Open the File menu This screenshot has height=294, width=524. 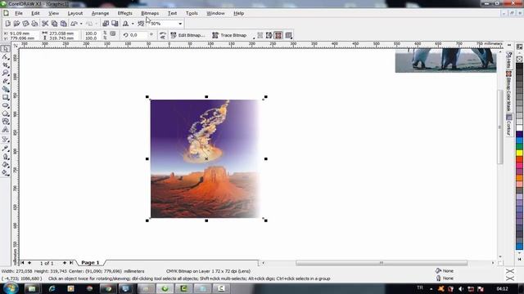pyautogui.click(x=19, y=13)
